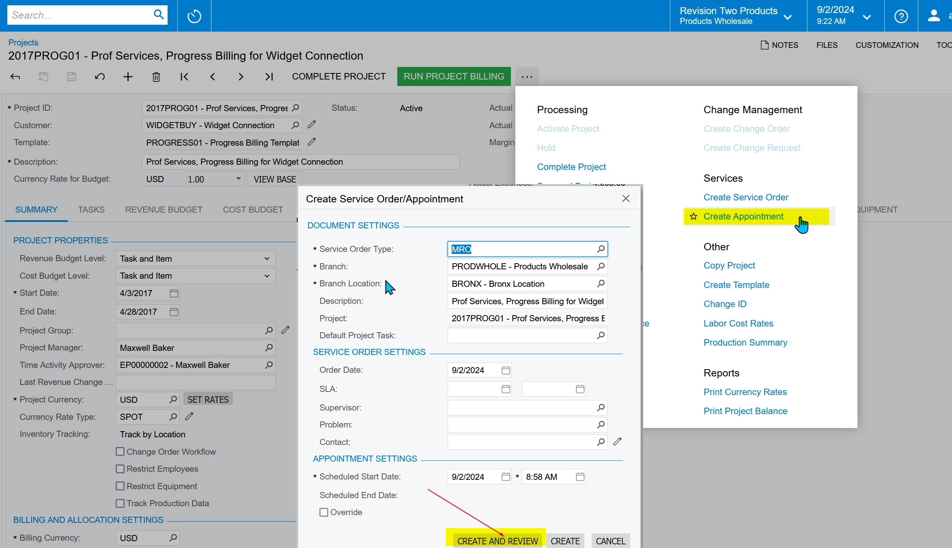Viewport: 952px width, 548px height.
Task: Open the help question mark icon
Action: [x=901, y=16]
